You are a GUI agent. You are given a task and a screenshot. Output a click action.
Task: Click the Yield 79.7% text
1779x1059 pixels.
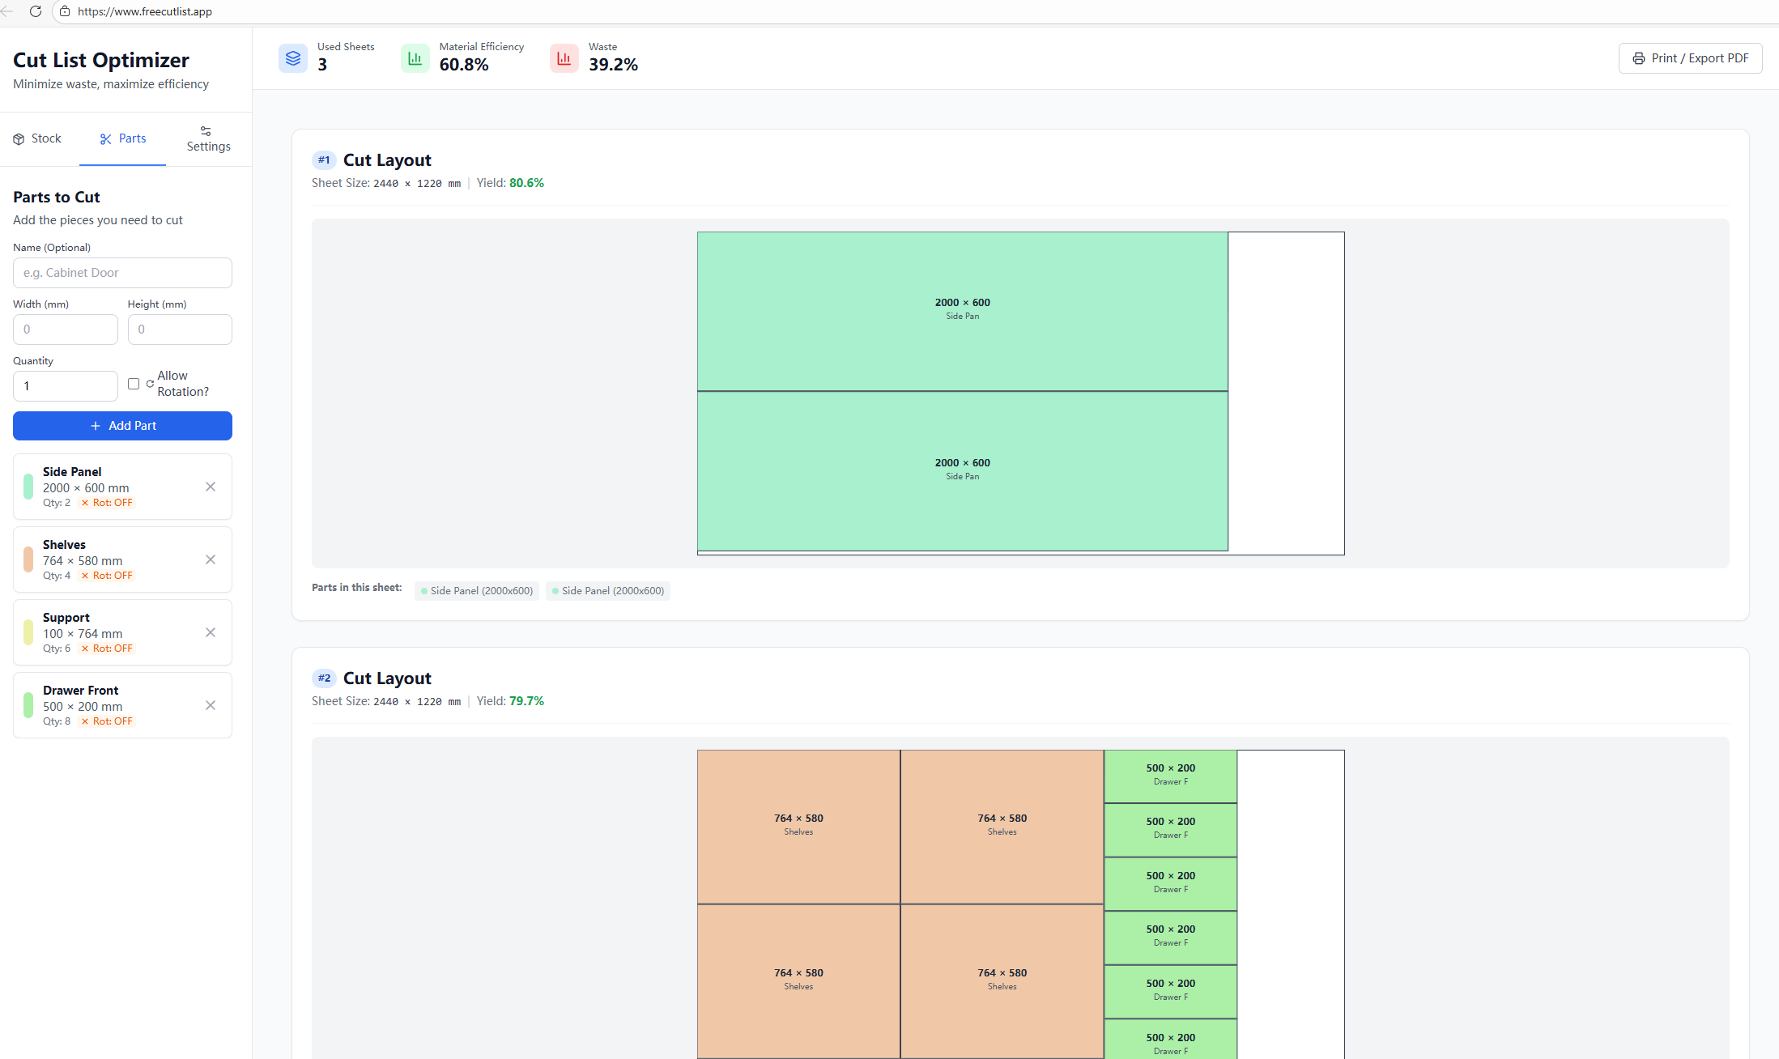click(x=510, y=701)
